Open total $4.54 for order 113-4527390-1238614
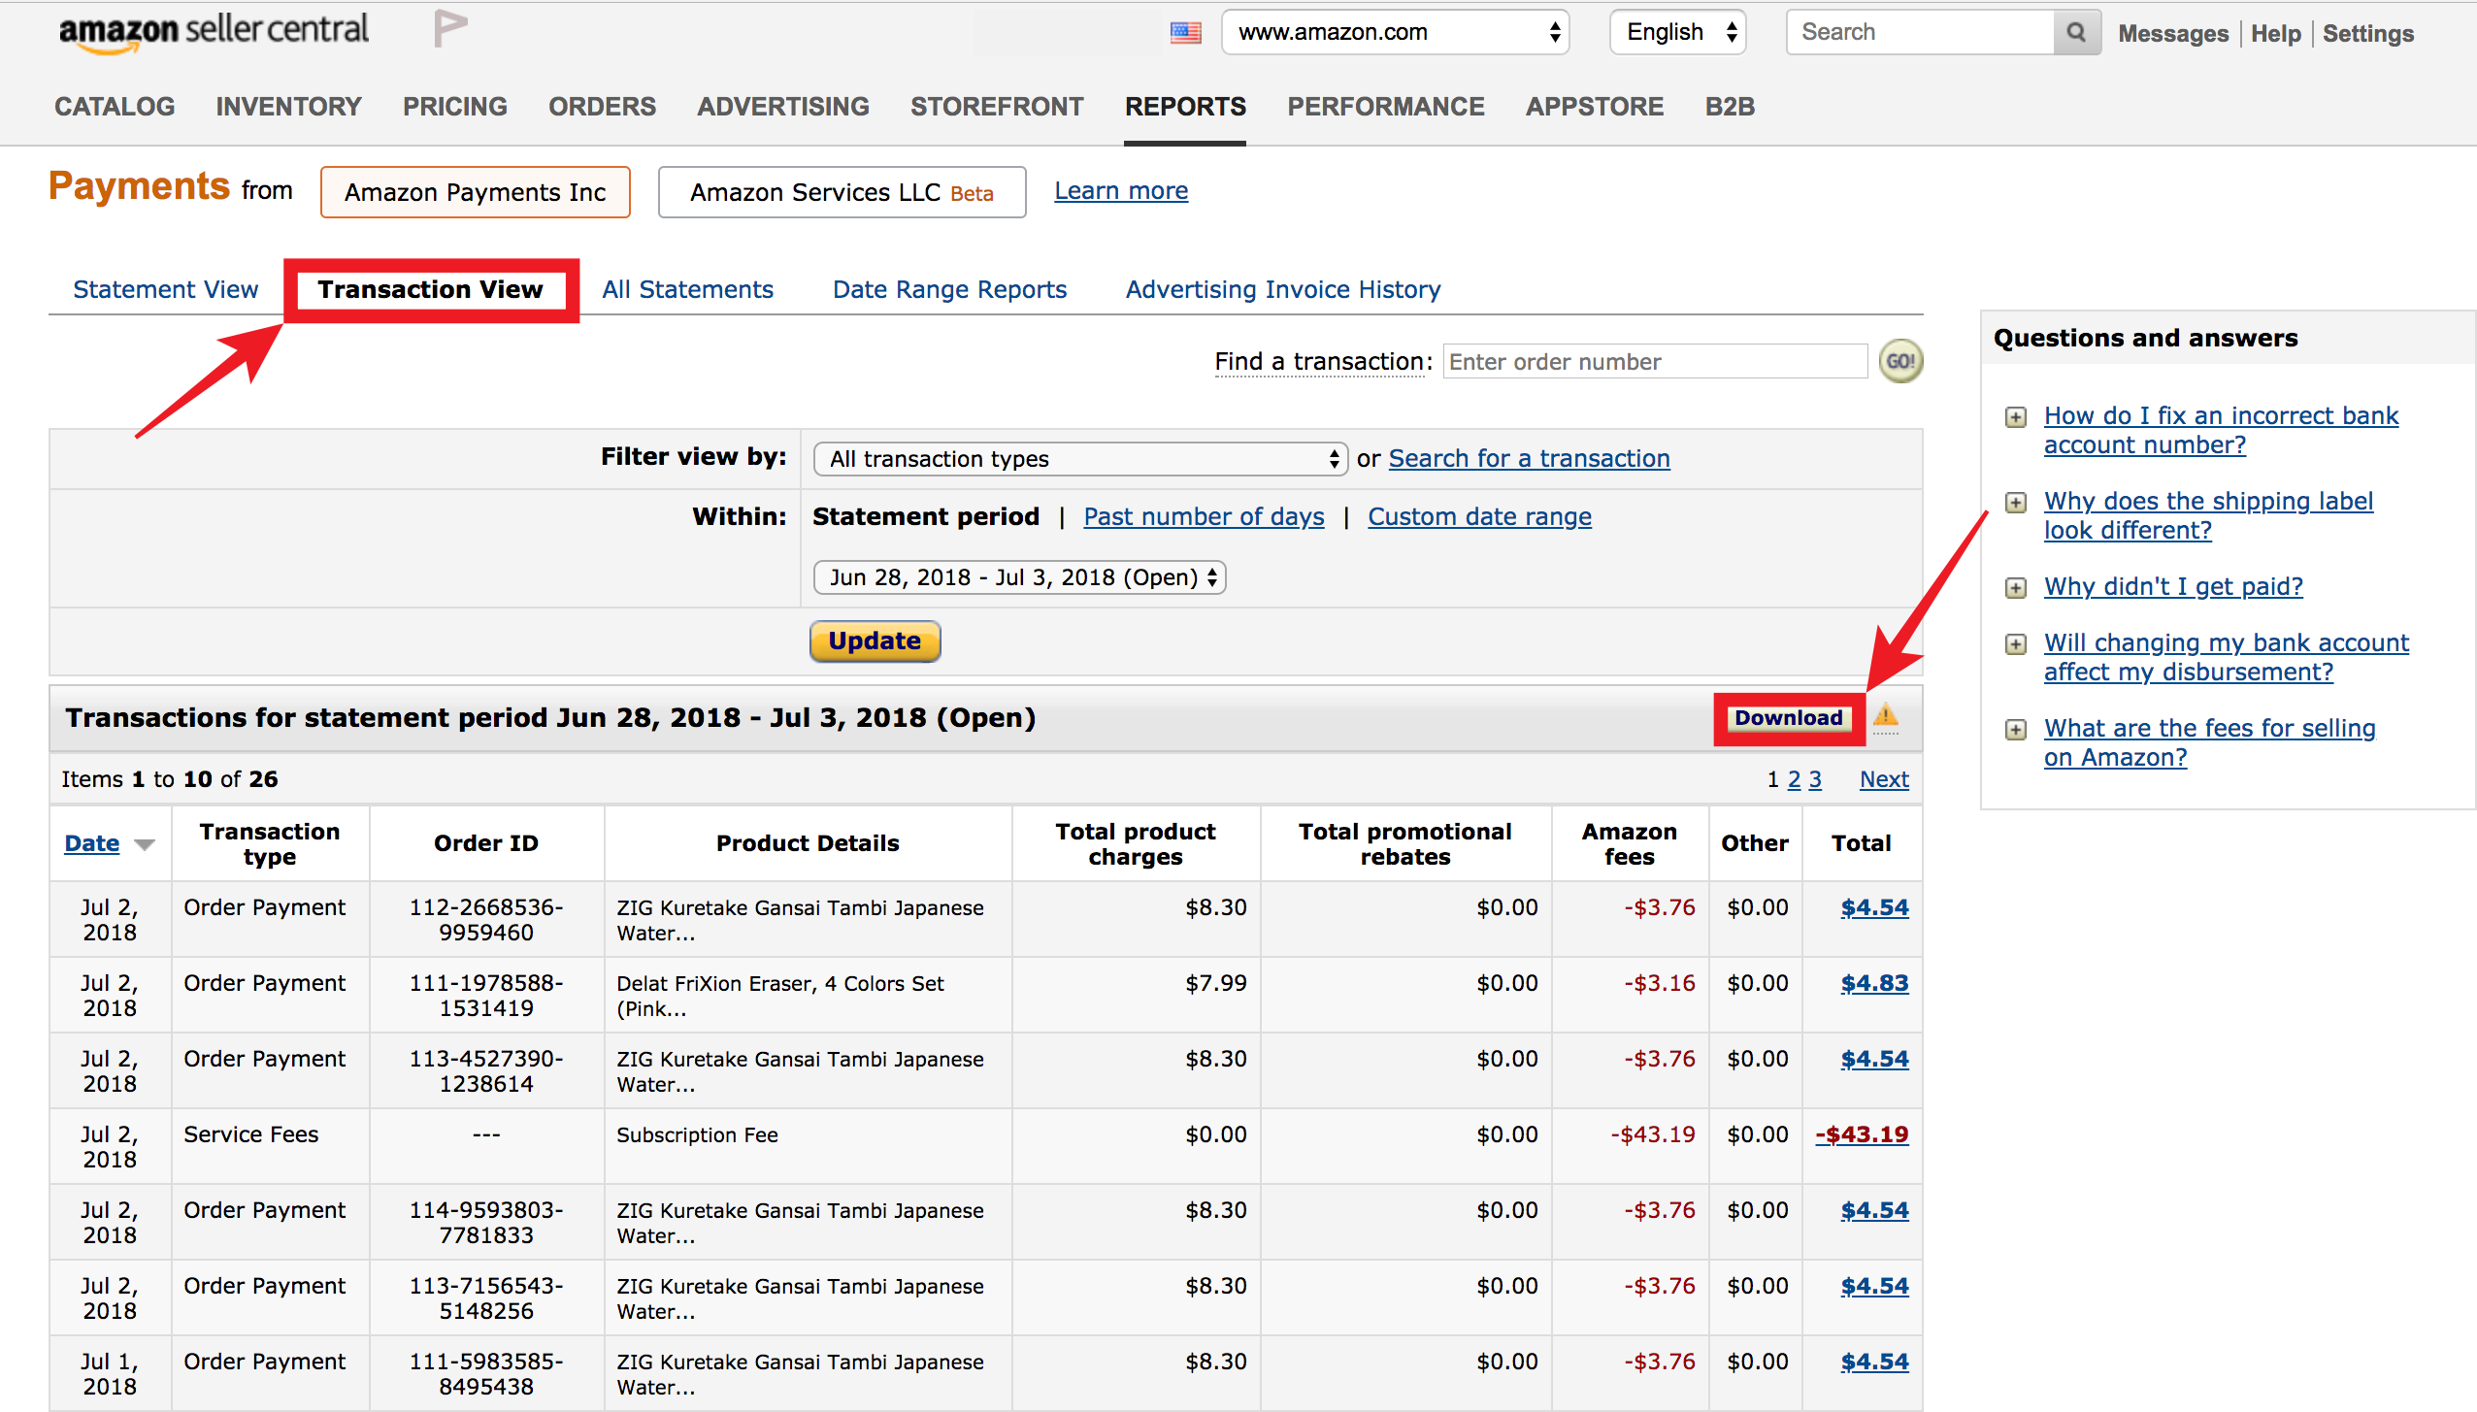Viewport: 2477px width, 1412px height. tap(1874, 1059)
